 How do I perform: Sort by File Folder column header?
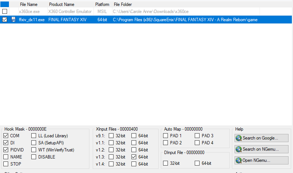[x=123, y=4]
